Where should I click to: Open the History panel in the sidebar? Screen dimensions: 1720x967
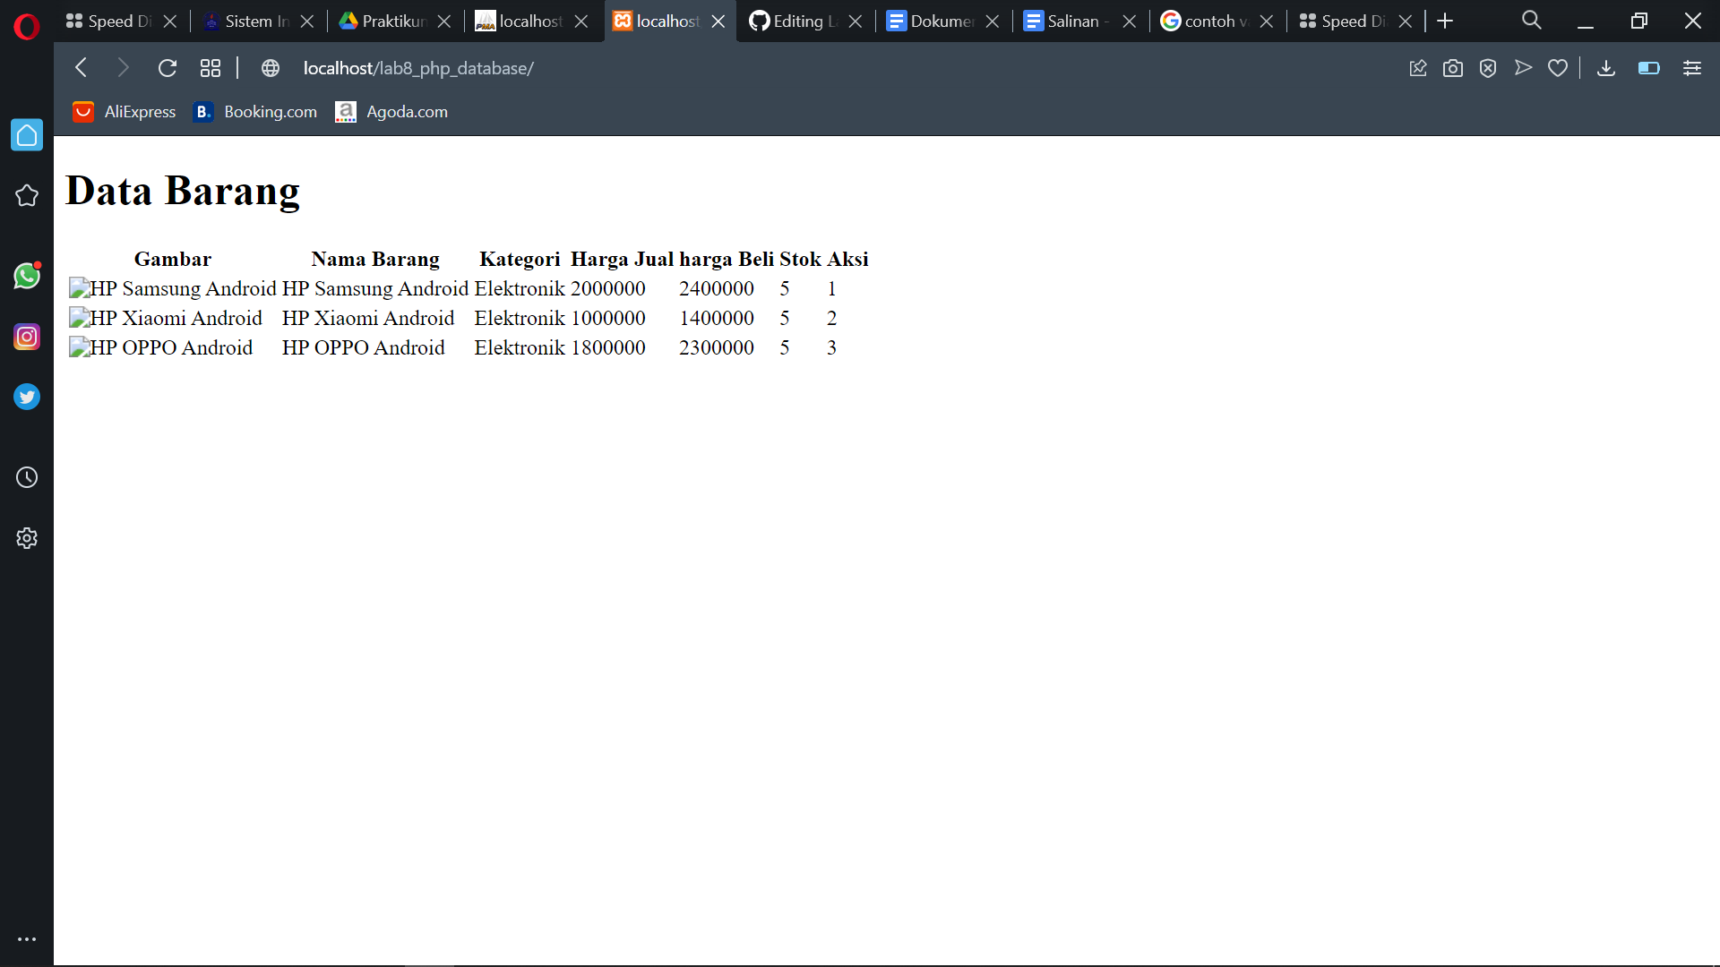(x=27, y=477)
